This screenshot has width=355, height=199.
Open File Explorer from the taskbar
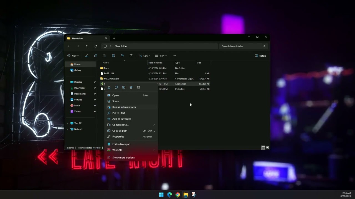[186, 195]
